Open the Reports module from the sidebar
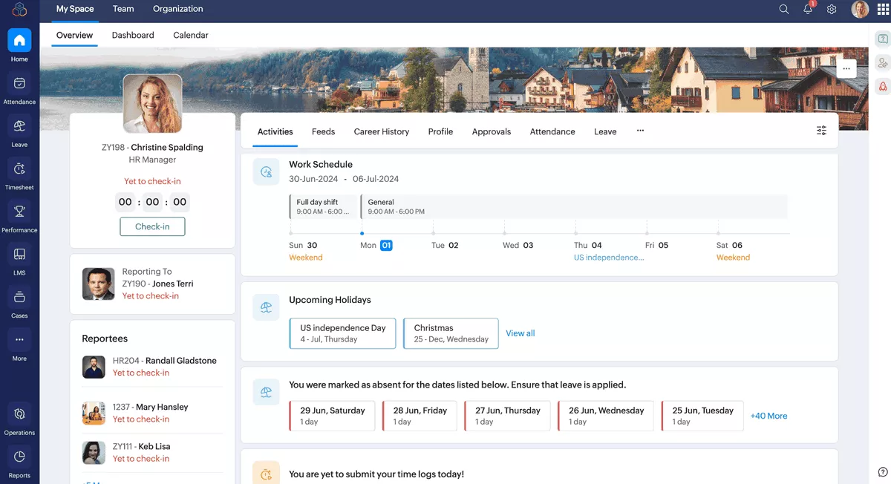This screenshot has height=484, width=891. (19, 461)
